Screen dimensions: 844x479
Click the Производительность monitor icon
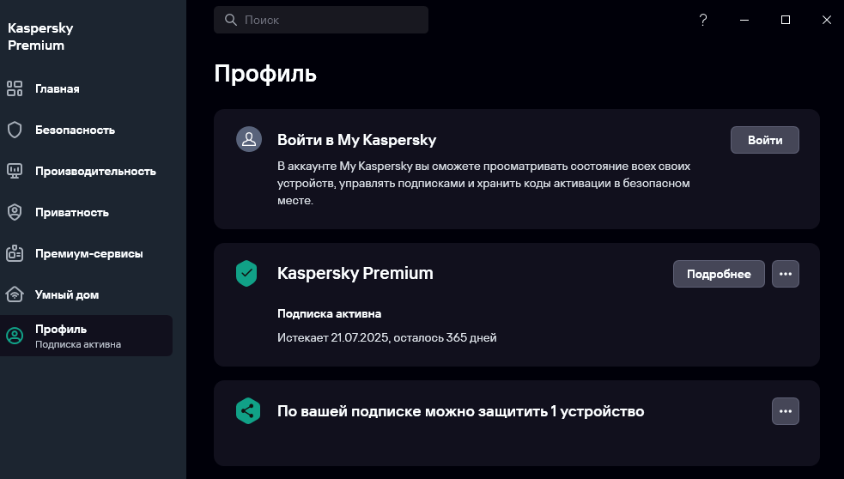point(15,171)
